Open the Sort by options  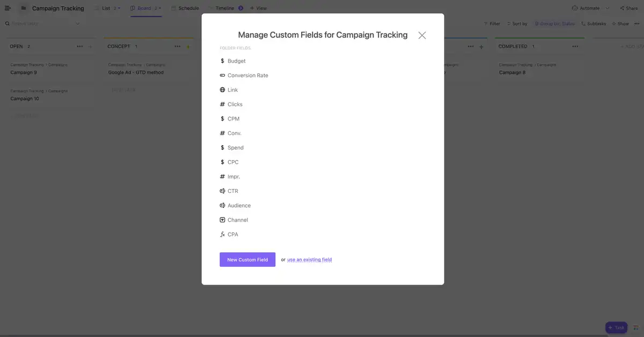point(516,24)
